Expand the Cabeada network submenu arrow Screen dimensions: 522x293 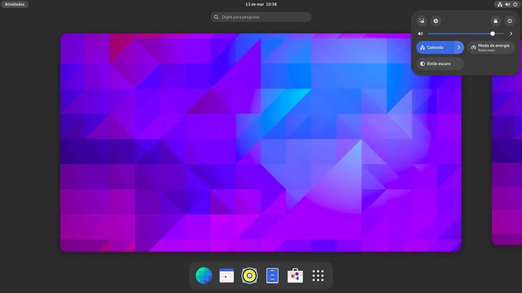tap(459, 47)
